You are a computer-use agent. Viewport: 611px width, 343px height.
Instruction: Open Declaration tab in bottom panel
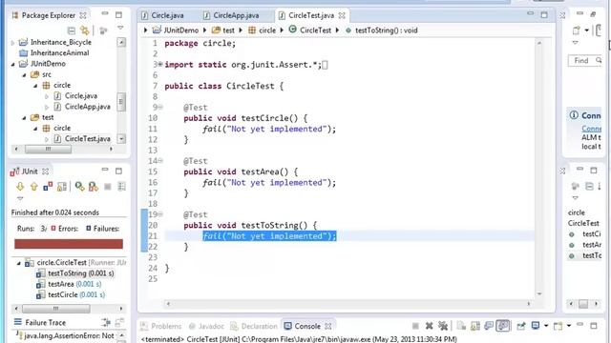coord(254,326)
